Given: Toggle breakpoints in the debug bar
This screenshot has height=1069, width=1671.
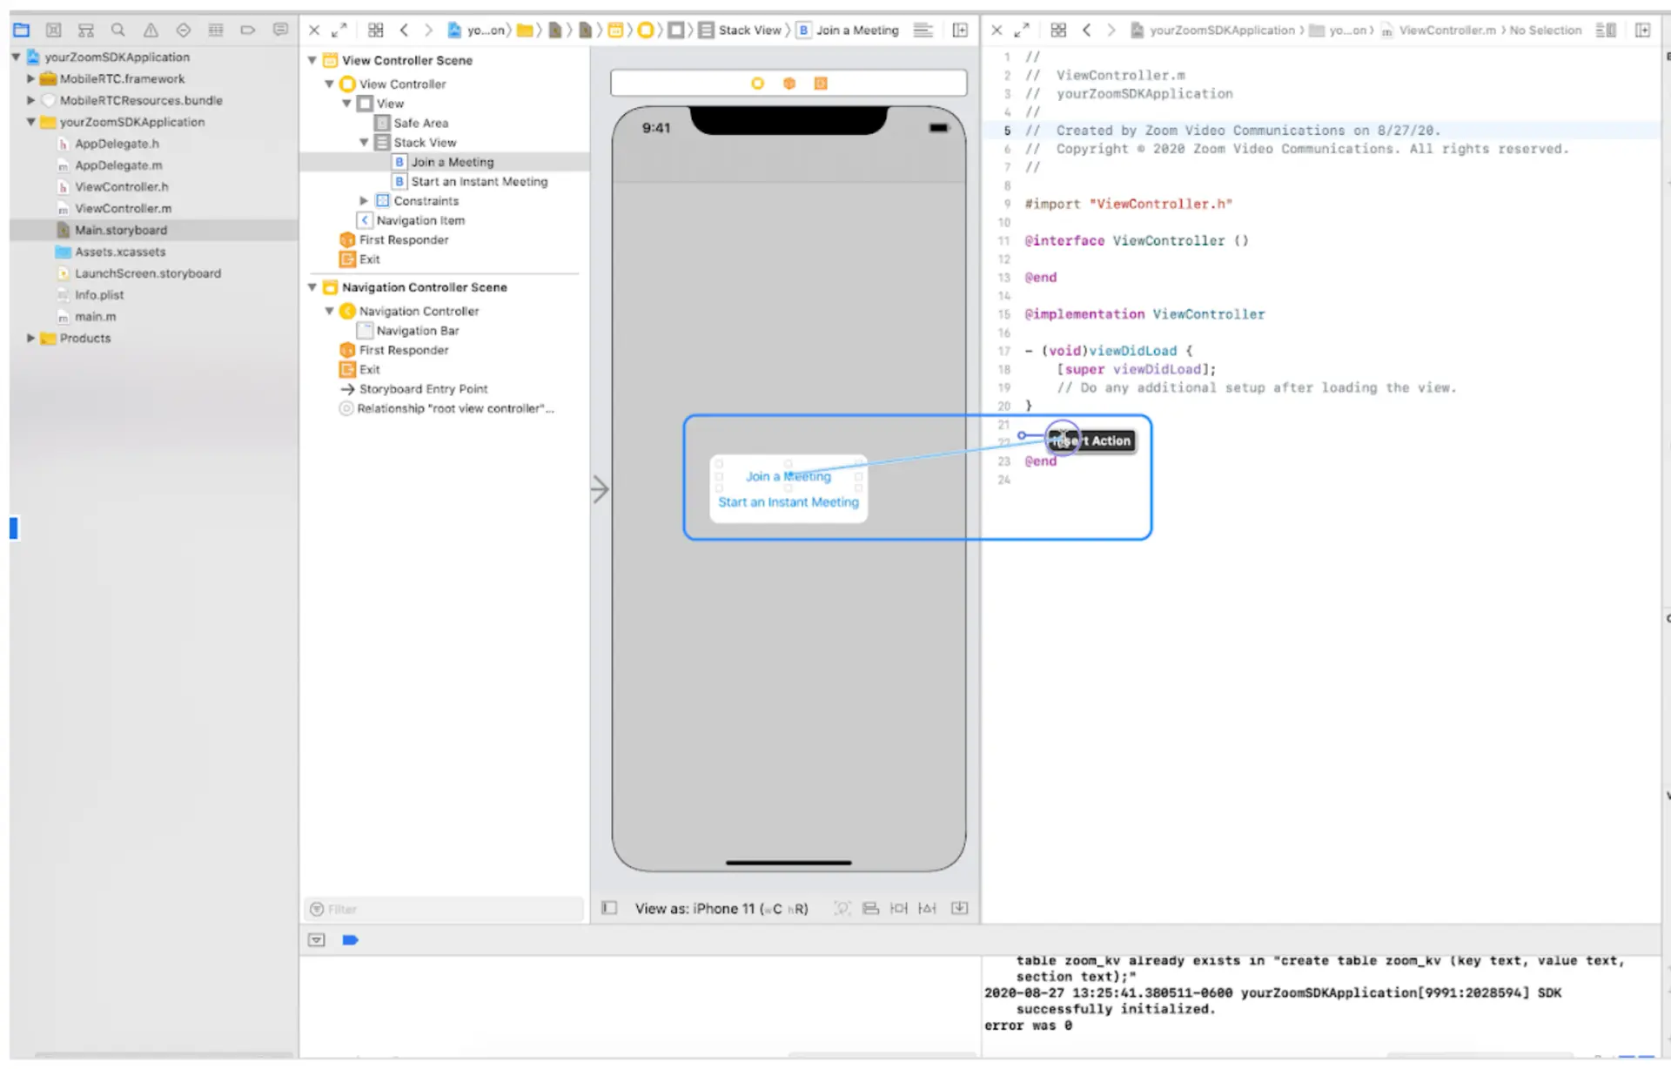Looking at the screenshot, I should (350, 940).
